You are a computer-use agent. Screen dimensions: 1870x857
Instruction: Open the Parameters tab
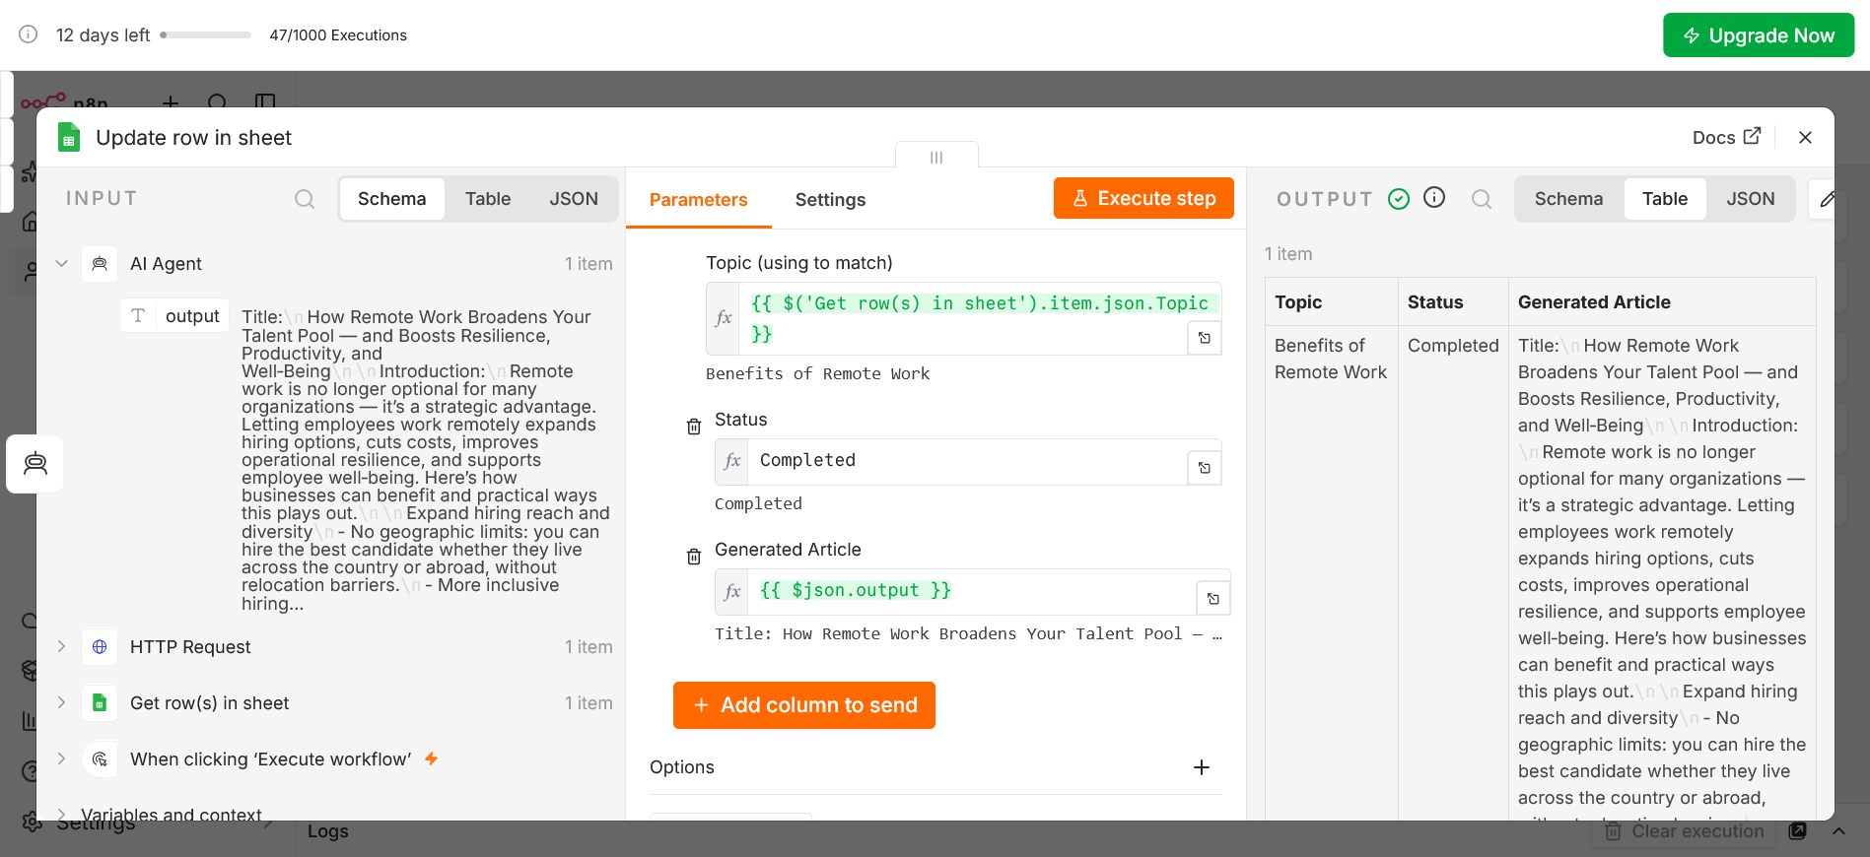point(698,200)
